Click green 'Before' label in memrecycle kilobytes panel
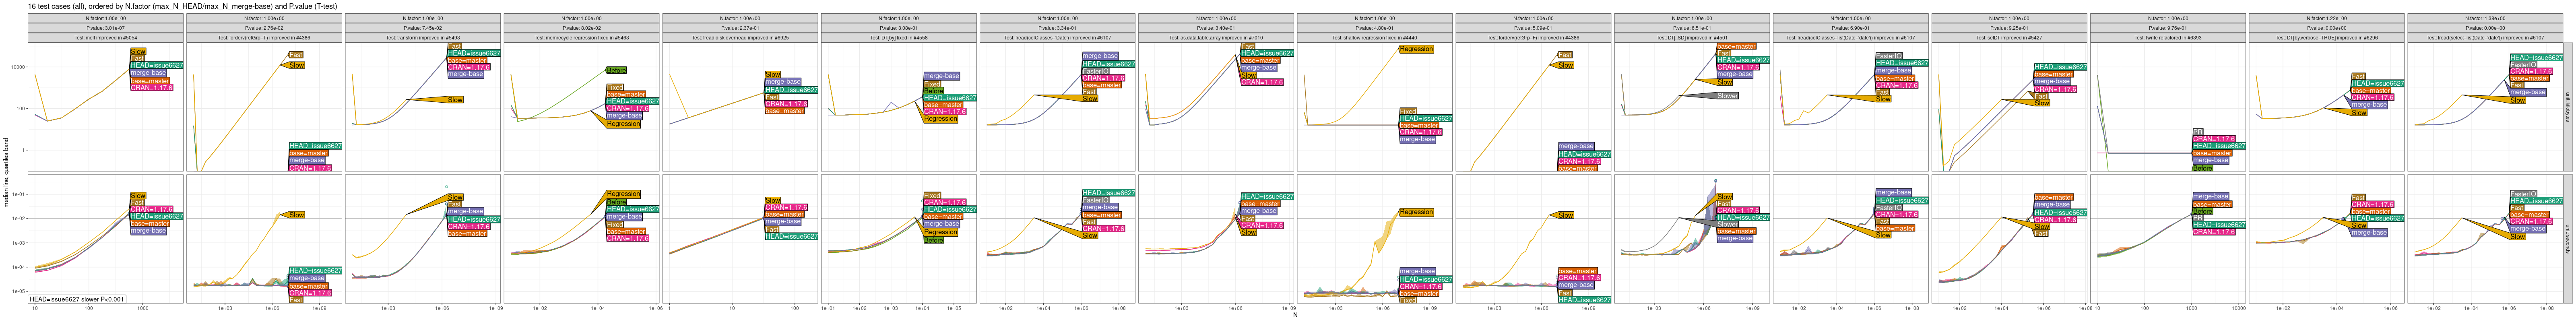 [616, 70]
